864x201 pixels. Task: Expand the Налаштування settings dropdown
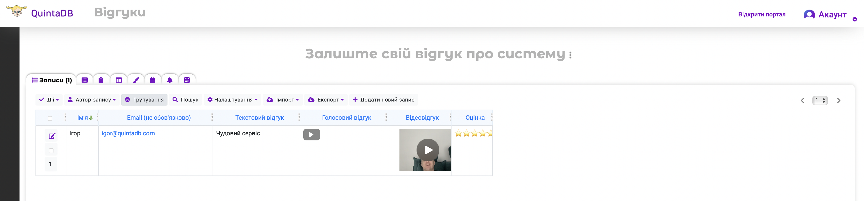pos(232,100)
